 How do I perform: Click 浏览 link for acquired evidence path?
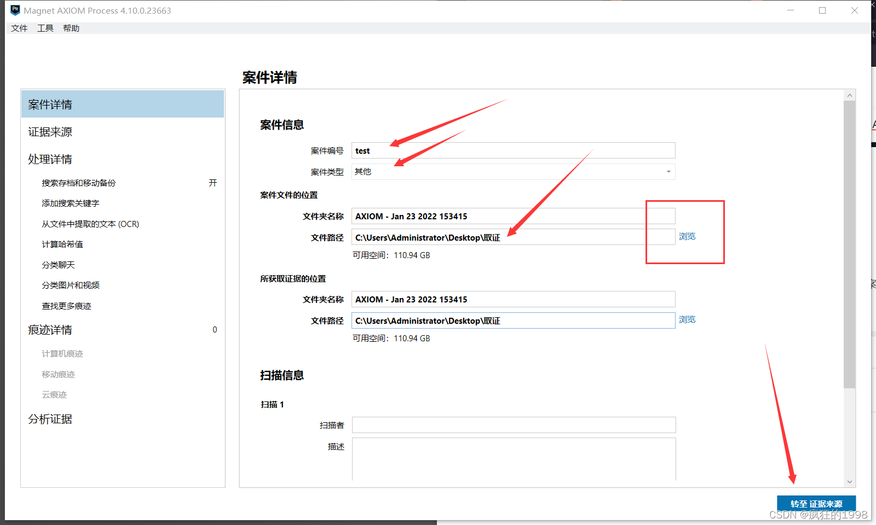coord(687,319)
